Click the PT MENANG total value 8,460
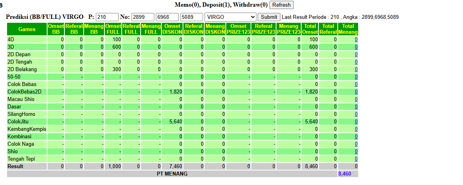The height and width of the screenshot is (185, 463). coord(344,174)
